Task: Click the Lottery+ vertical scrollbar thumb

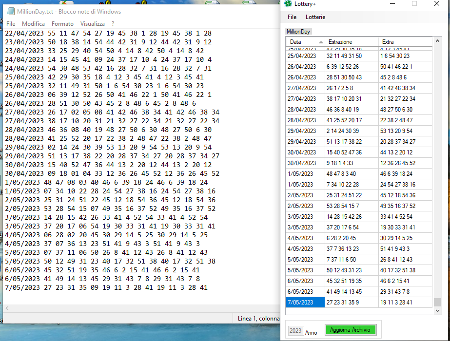Action: 437,302
